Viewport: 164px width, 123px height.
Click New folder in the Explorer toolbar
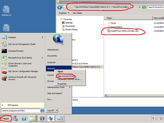point(77,13)
